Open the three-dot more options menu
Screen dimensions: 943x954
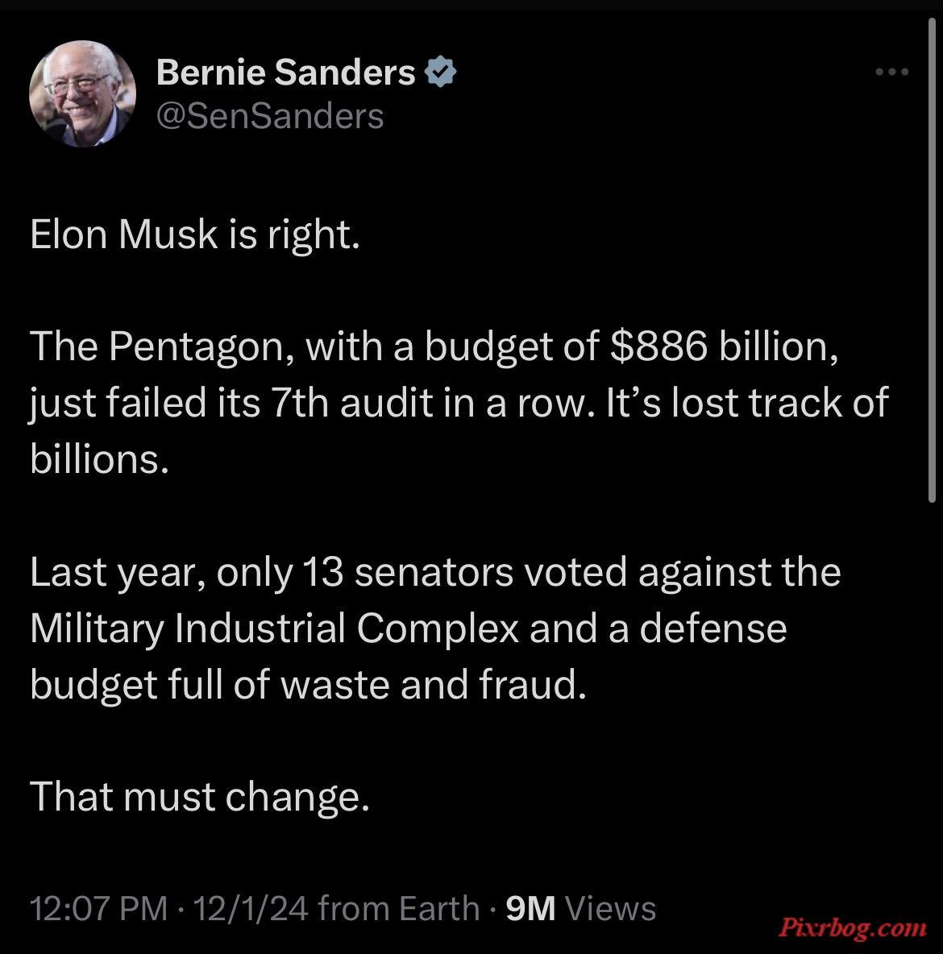coord(892,72)
